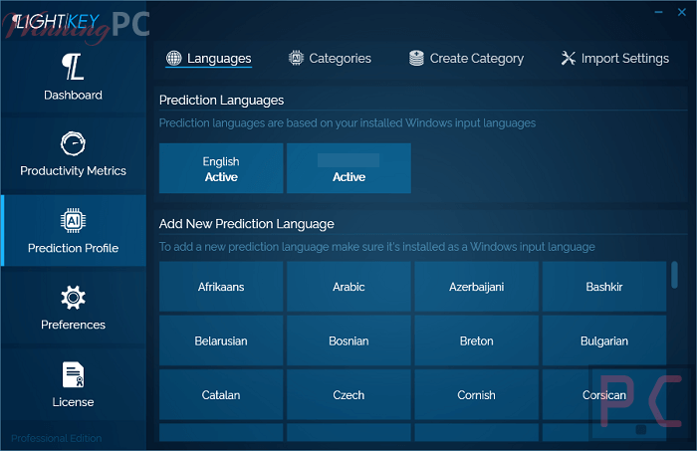
Task: Click the globe icon next to Languages
Action: (x=174, y=58)
